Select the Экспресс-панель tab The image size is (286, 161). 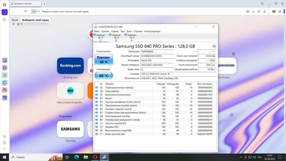[25, 3]
